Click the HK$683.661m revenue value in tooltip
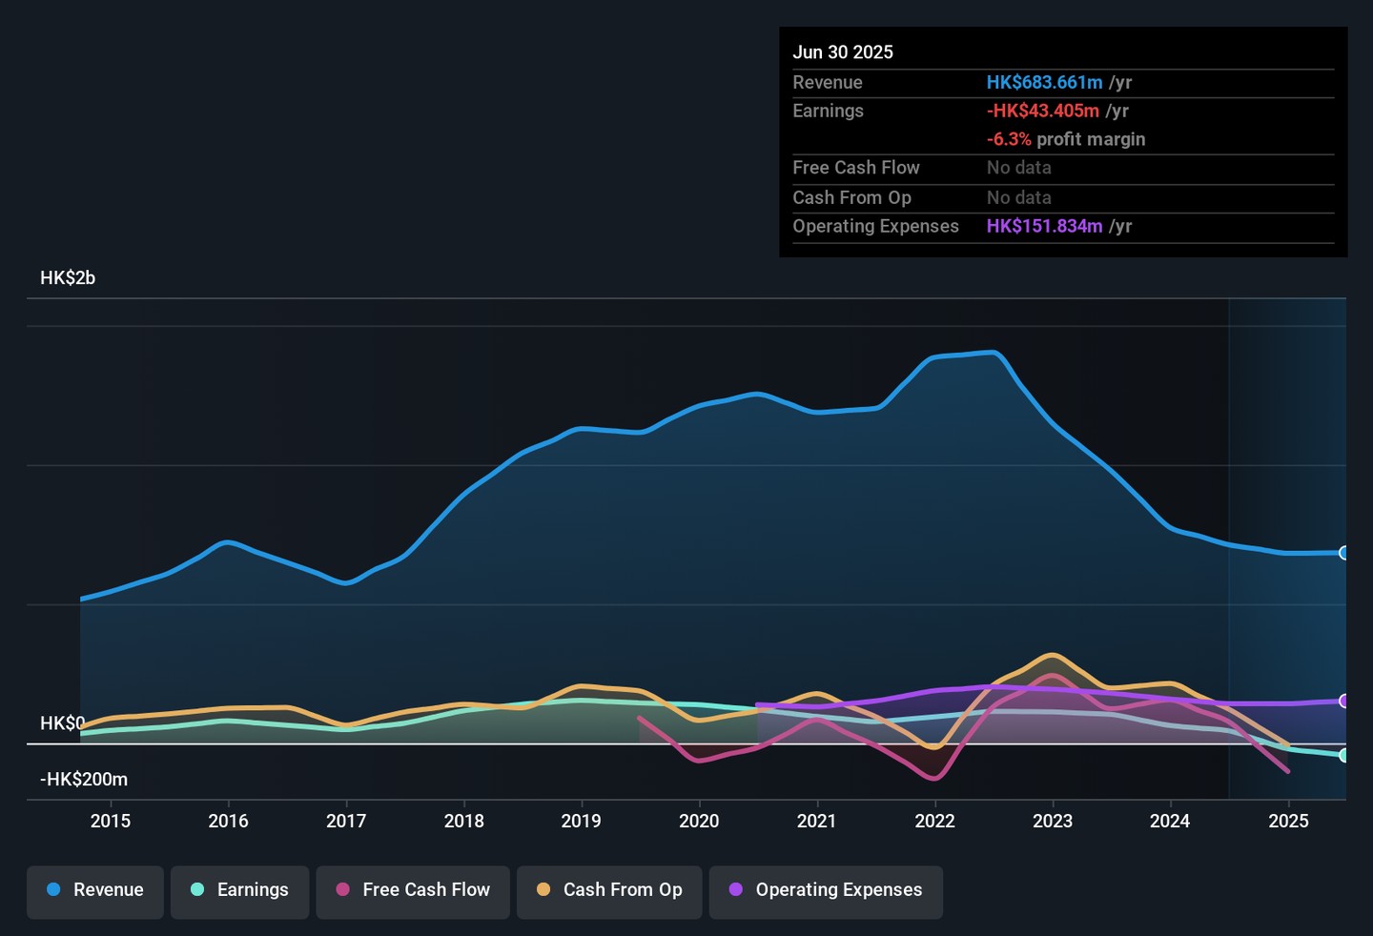This screenshot has width=1373, height=936. point(1044,83)
